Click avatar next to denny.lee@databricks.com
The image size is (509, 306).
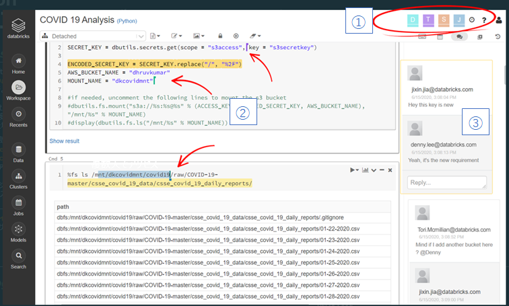point(415,128)
